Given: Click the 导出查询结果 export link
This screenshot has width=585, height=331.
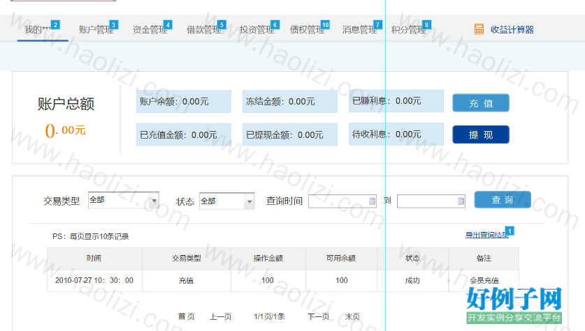Looking at the screenshot, I should 487,235.
